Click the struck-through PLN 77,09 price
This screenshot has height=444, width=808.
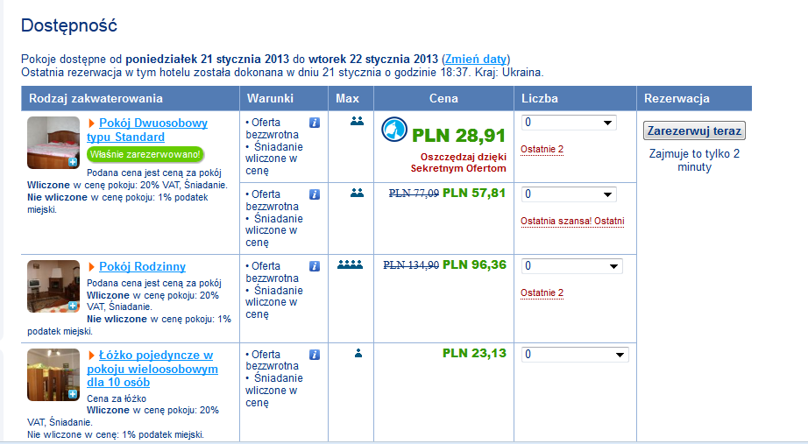click(x=414, y=194)
